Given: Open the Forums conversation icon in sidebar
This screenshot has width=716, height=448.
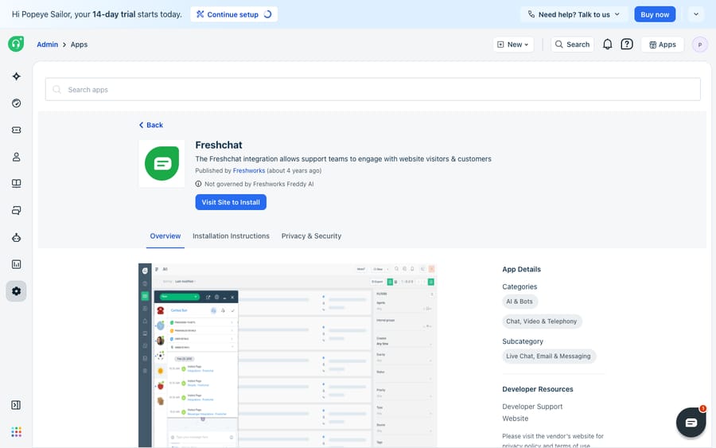Looking at the screenshot, I should [x=17, y=211].
